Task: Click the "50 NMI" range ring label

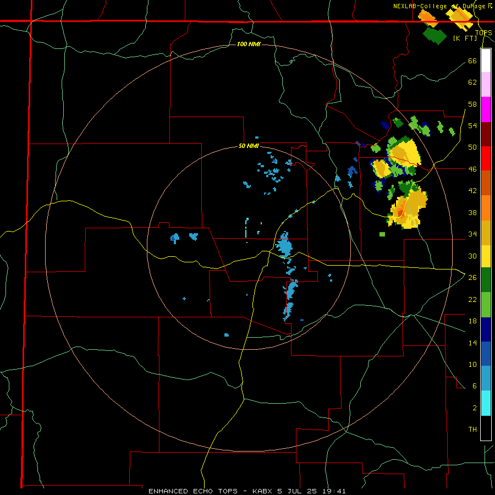Action: click(249, 146)
